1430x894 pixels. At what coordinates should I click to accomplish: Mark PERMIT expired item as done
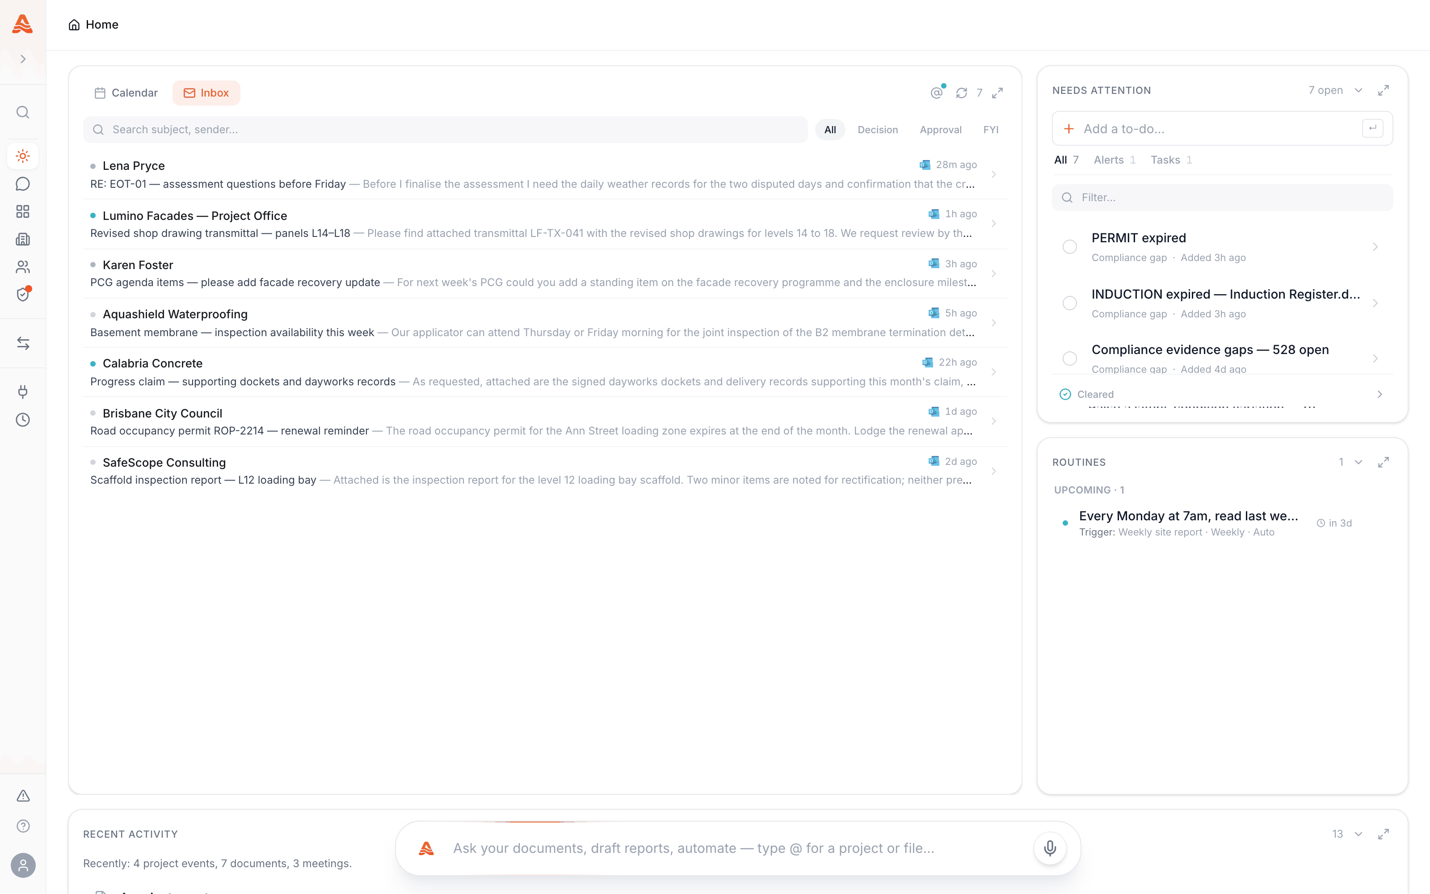[x=1069, y=247]
